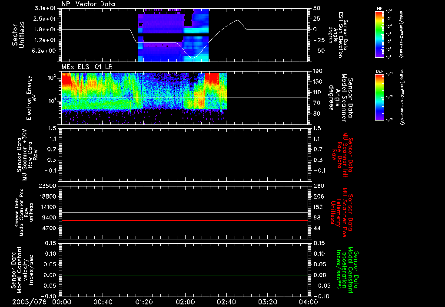The height and width of the screenshot is (307, 445).
Task: Click the NF color scale bar
Action: point(379,34)
